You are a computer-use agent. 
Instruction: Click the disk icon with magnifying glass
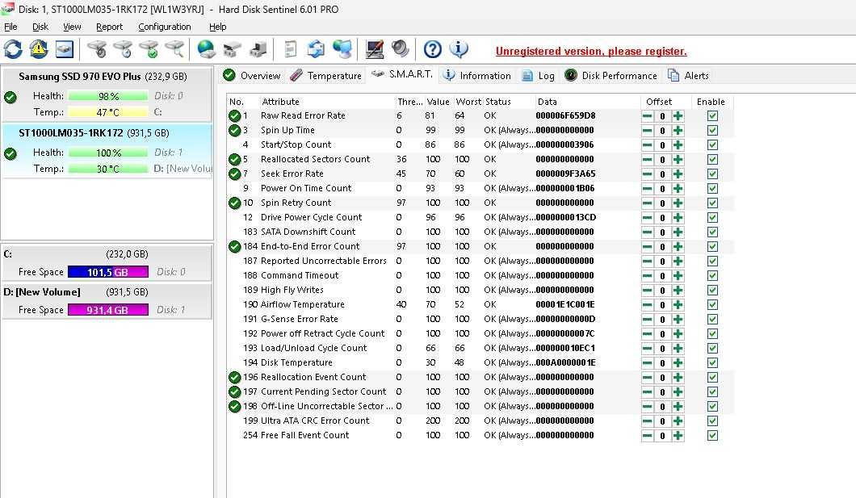175,49
